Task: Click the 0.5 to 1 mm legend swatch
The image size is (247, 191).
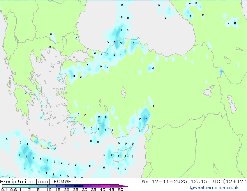Action: pyautogui.click(x=16, y=186)
